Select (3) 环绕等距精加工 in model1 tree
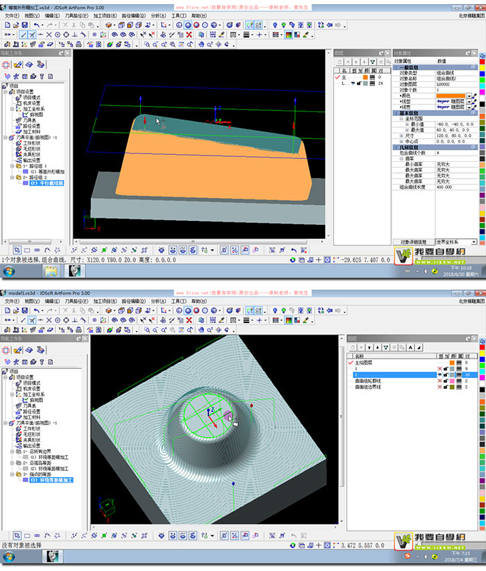Image resolution: width=486 pixels, height=571 pixels. [x=51, y=480]
